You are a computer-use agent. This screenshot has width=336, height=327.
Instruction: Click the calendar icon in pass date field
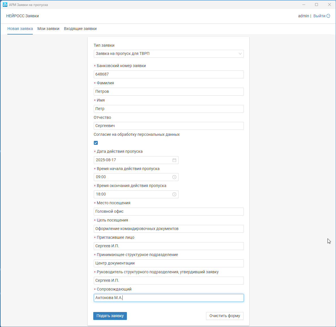coord(174,160)
